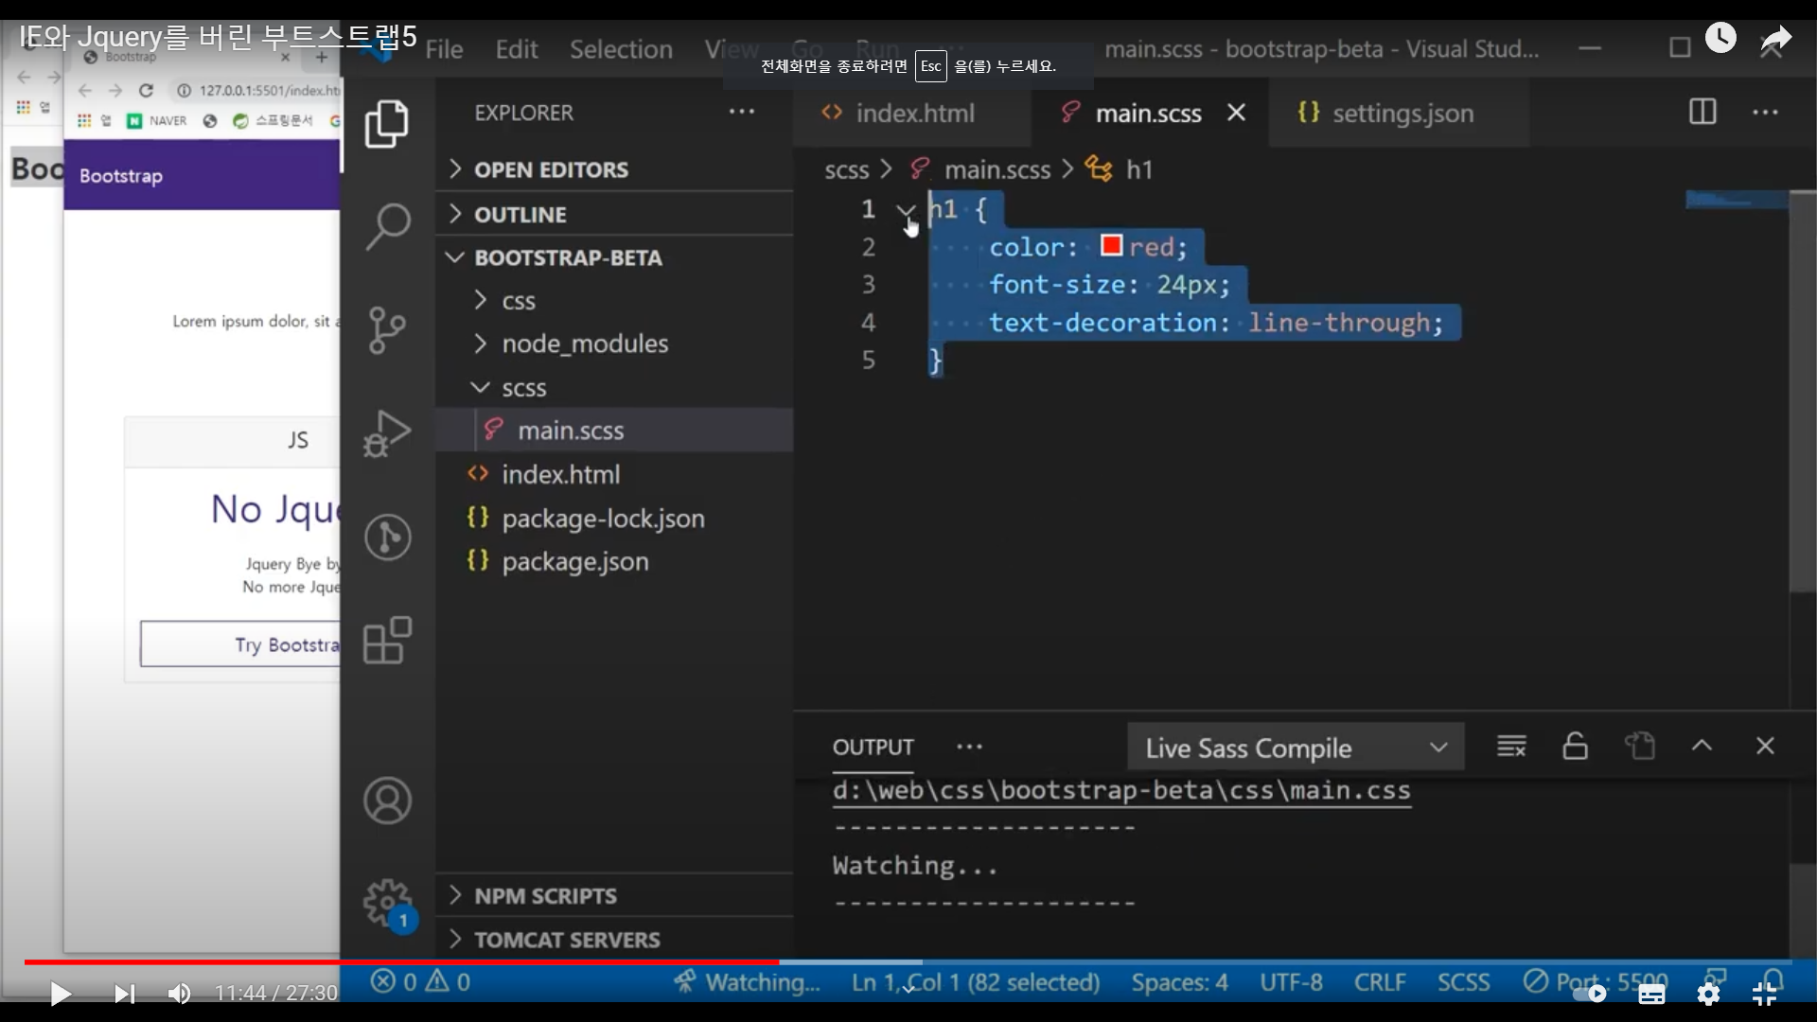Split the editor to the right
The image size is (1817, 1022).
[x=1702, y=112]
